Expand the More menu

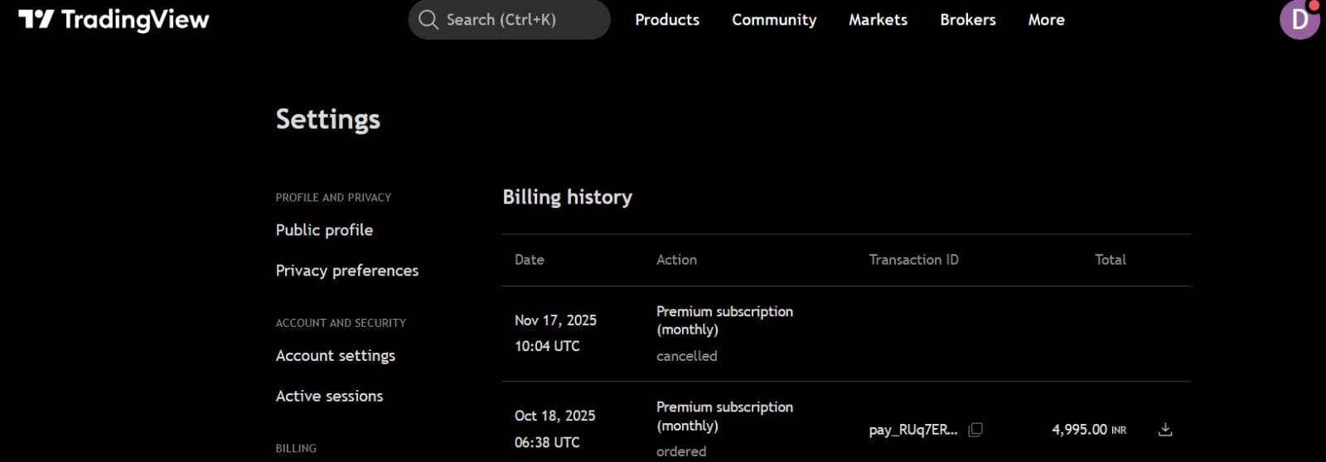[1047, 20]
